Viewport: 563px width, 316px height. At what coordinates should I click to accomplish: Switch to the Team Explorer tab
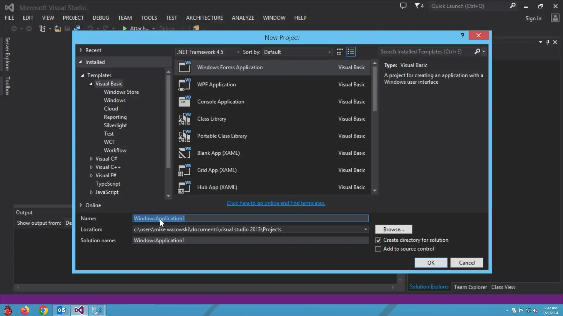click(x=470, y=287)
